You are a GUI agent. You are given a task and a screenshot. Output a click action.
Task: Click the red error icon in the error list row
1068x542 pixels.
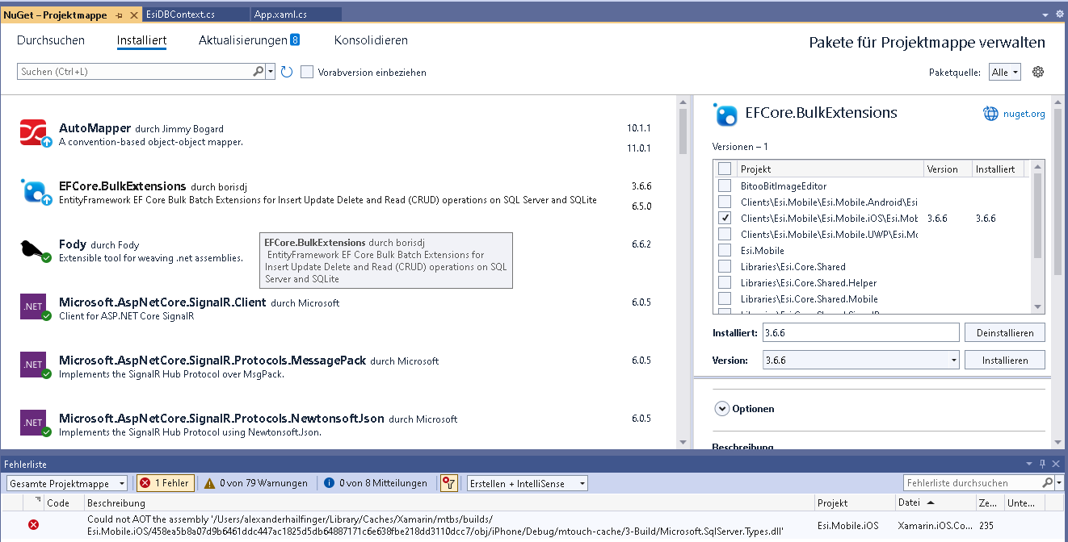click(x=32, y=524)
